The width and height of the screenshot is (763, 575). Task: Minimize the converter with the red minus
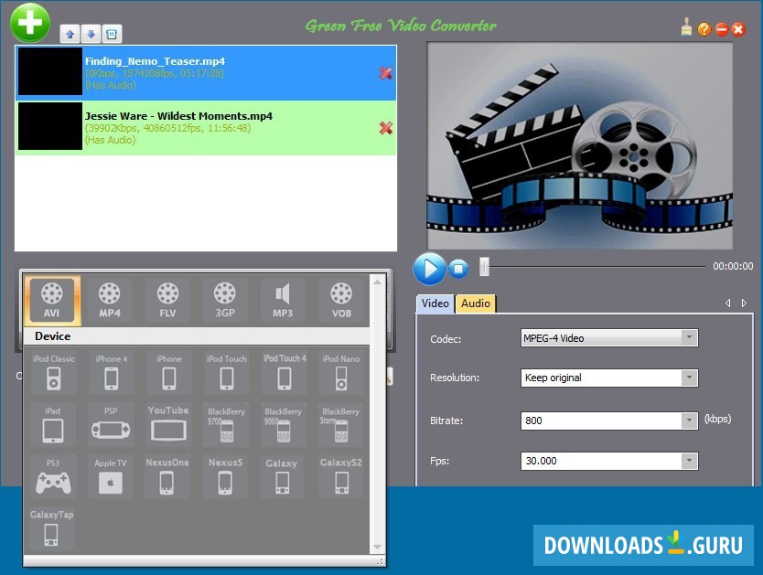(722, 29)
